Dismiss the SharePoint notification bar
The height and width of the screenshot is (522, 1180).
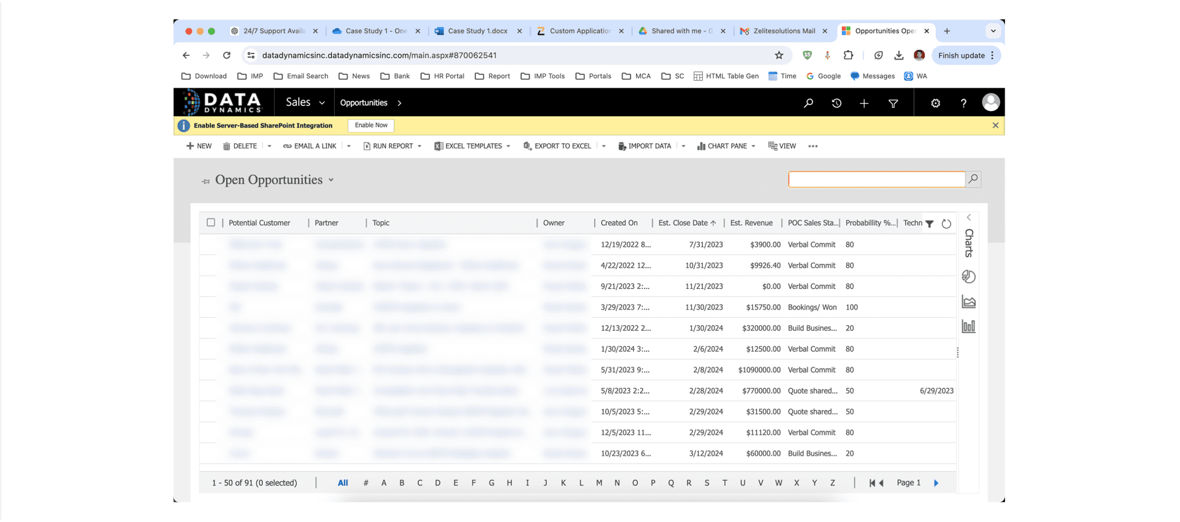tap(995, 125)
